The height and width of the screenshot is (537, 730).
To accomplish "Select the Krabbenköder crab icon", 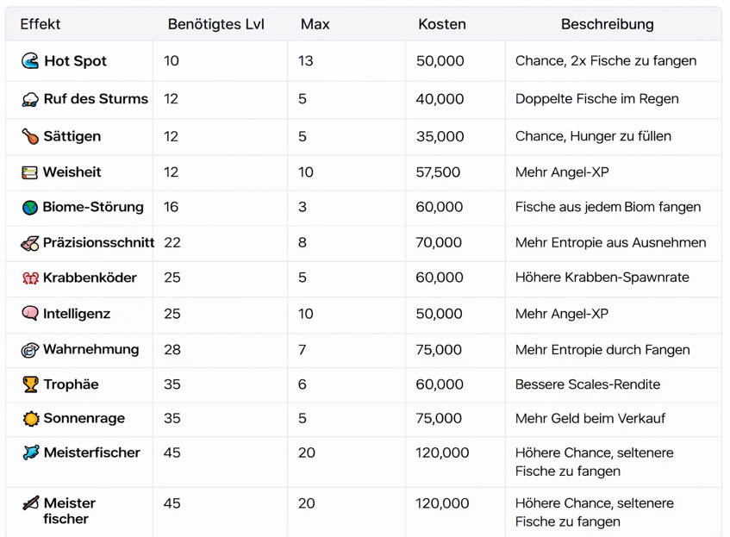I will (x=30, y=278).
